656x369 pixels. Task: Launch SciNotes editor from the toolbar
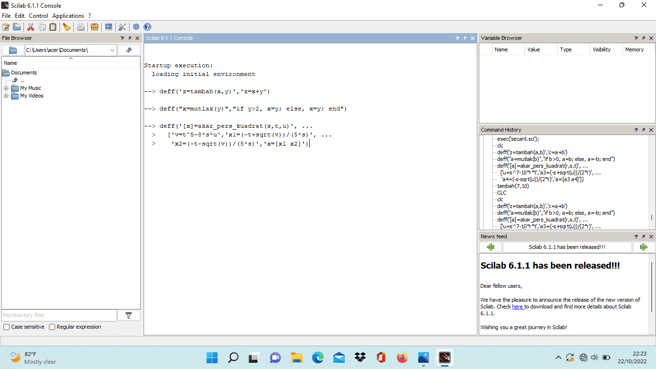6,27
